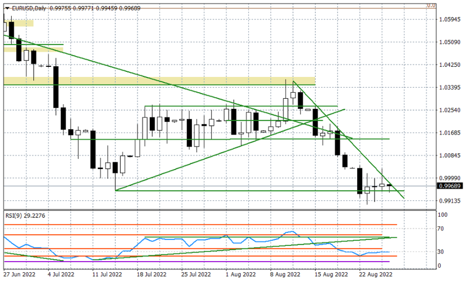Click the 1.04250 price axis label
The width and height of the screenshot is (466, 288).
(450, 65)
